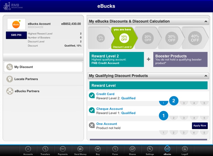The image size is (213, 156).
Task: Tap Apply Now for One Account
Action: (200, 126)
